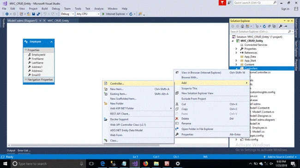300x168 pixels.
Task: Open Firefox from the taskbar
Action: point(145,163)
